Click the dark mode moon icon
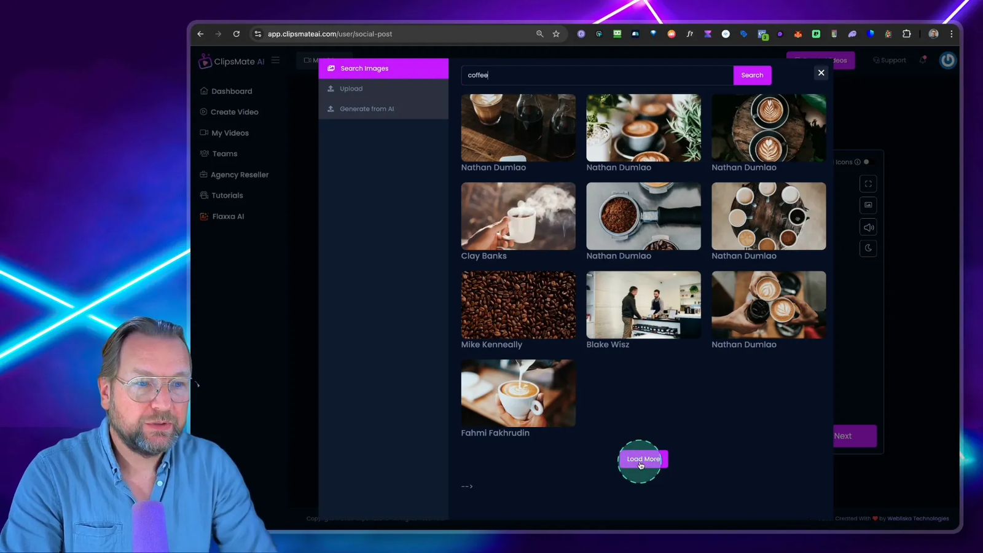 [x=868, y=248]
